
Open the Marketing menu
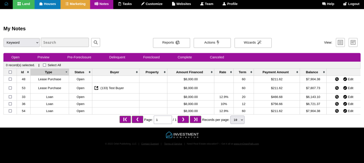(x=75, y=4)
